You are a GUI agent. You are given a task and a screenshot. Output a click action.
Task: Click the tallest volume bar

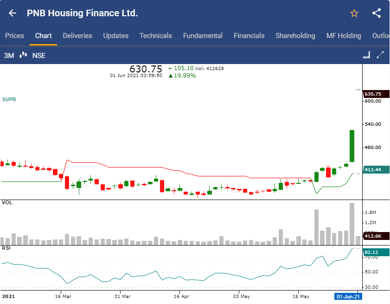point(352,224)
